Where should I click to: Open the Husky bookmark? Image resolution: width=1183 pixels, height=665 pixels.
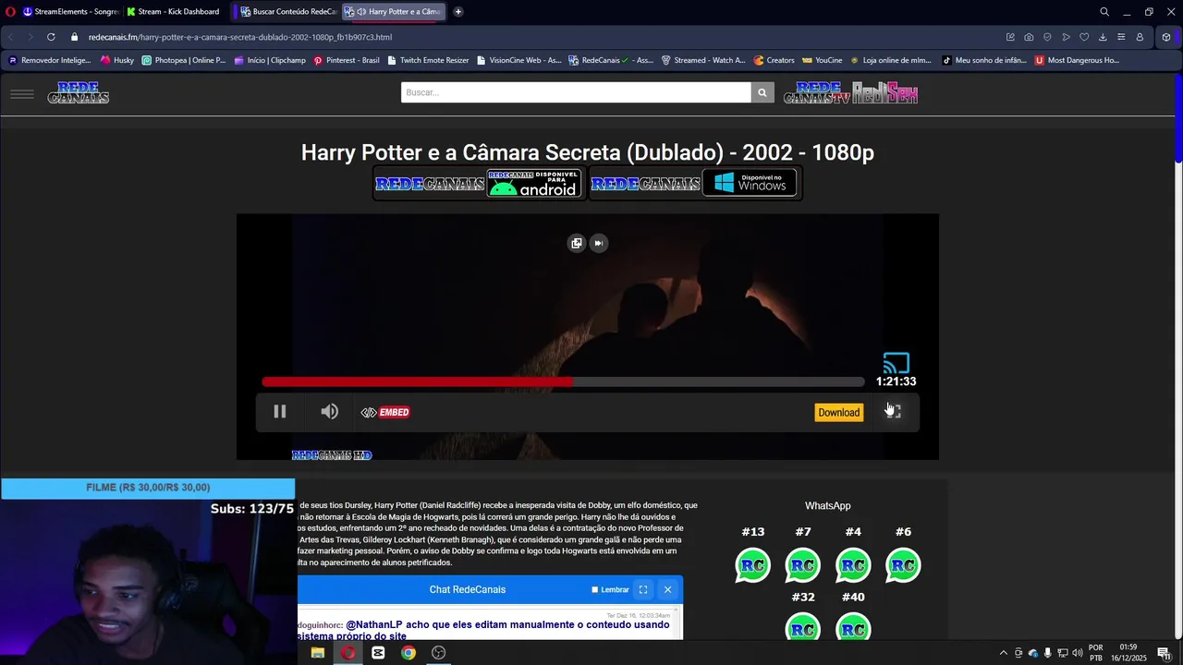pyautogui.click(x=117, y=60)
